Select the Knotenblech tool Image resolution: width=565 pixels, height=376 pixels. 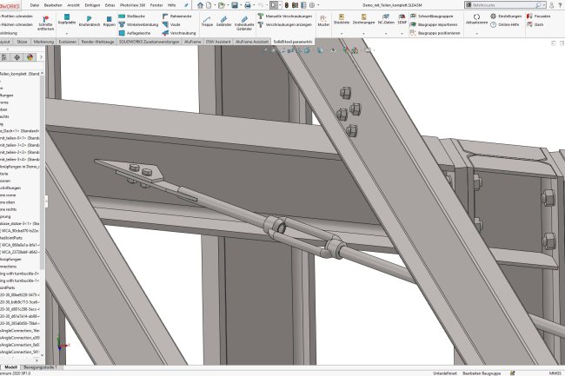click(x=90, y=19)
